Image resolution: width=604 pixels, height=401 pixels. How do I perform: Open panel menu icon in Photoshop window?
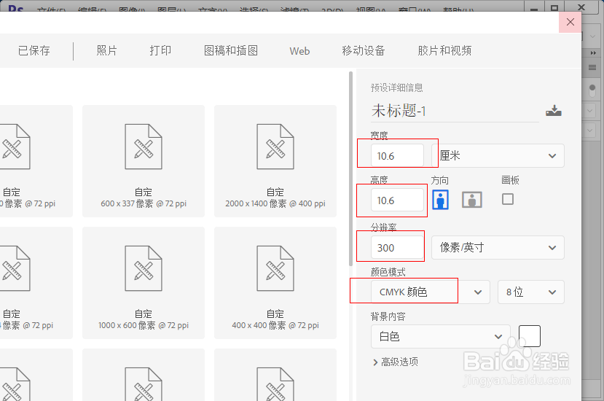coord(592,68)
